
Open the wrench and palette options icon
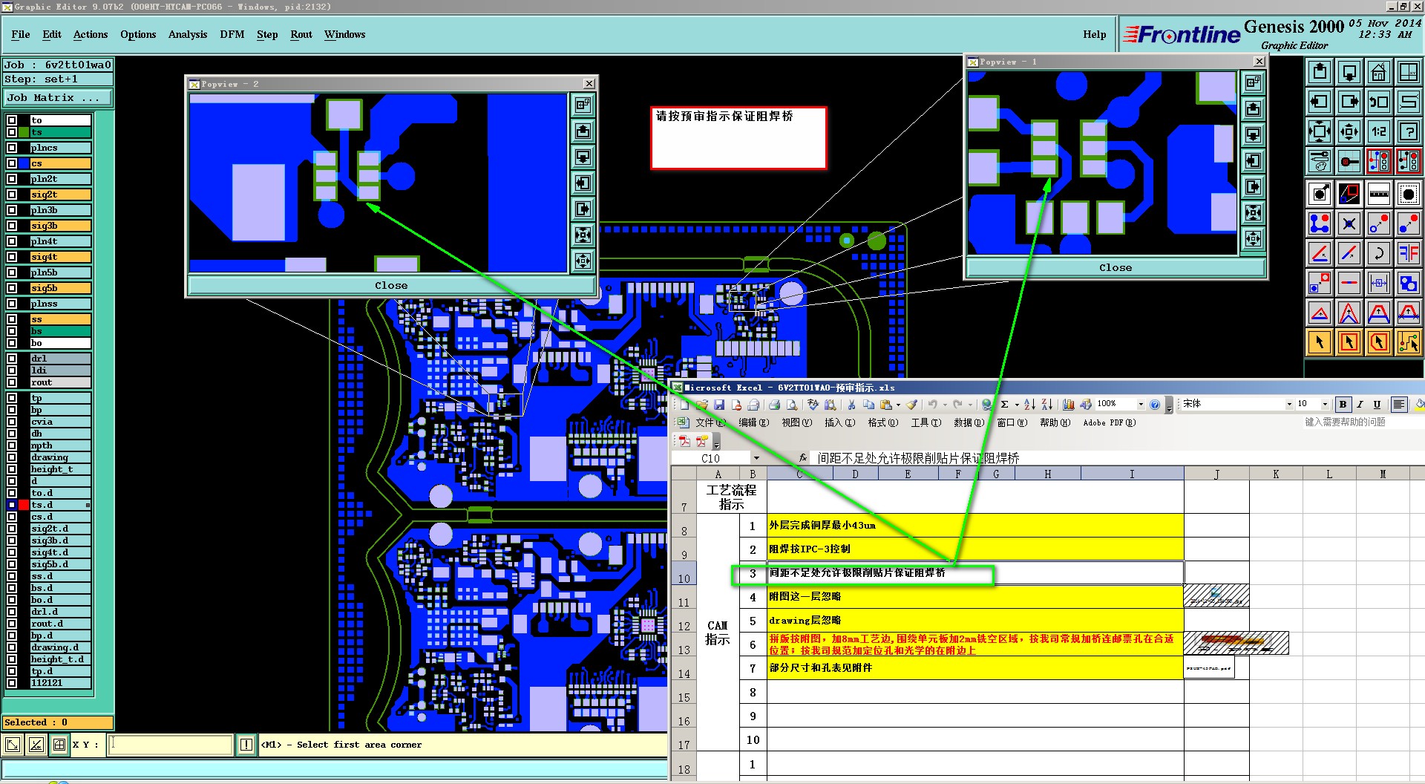click(1320, 161)
